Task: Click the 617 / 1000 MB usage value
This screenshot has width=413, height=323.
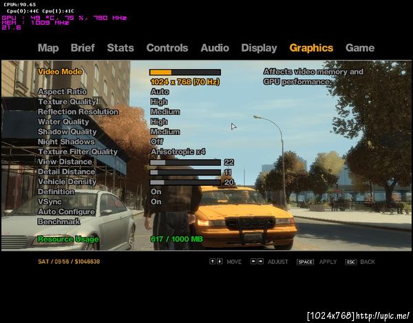Action: [176, 239]
